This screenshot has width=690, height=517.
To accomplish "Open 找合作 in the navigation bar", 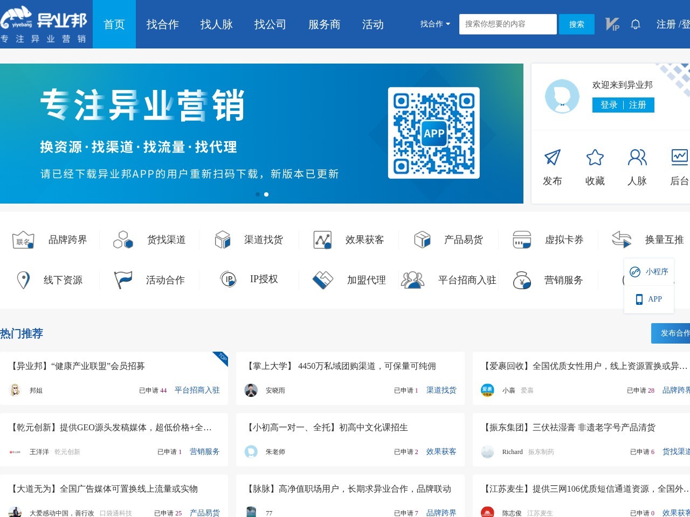I will (163, 24).
